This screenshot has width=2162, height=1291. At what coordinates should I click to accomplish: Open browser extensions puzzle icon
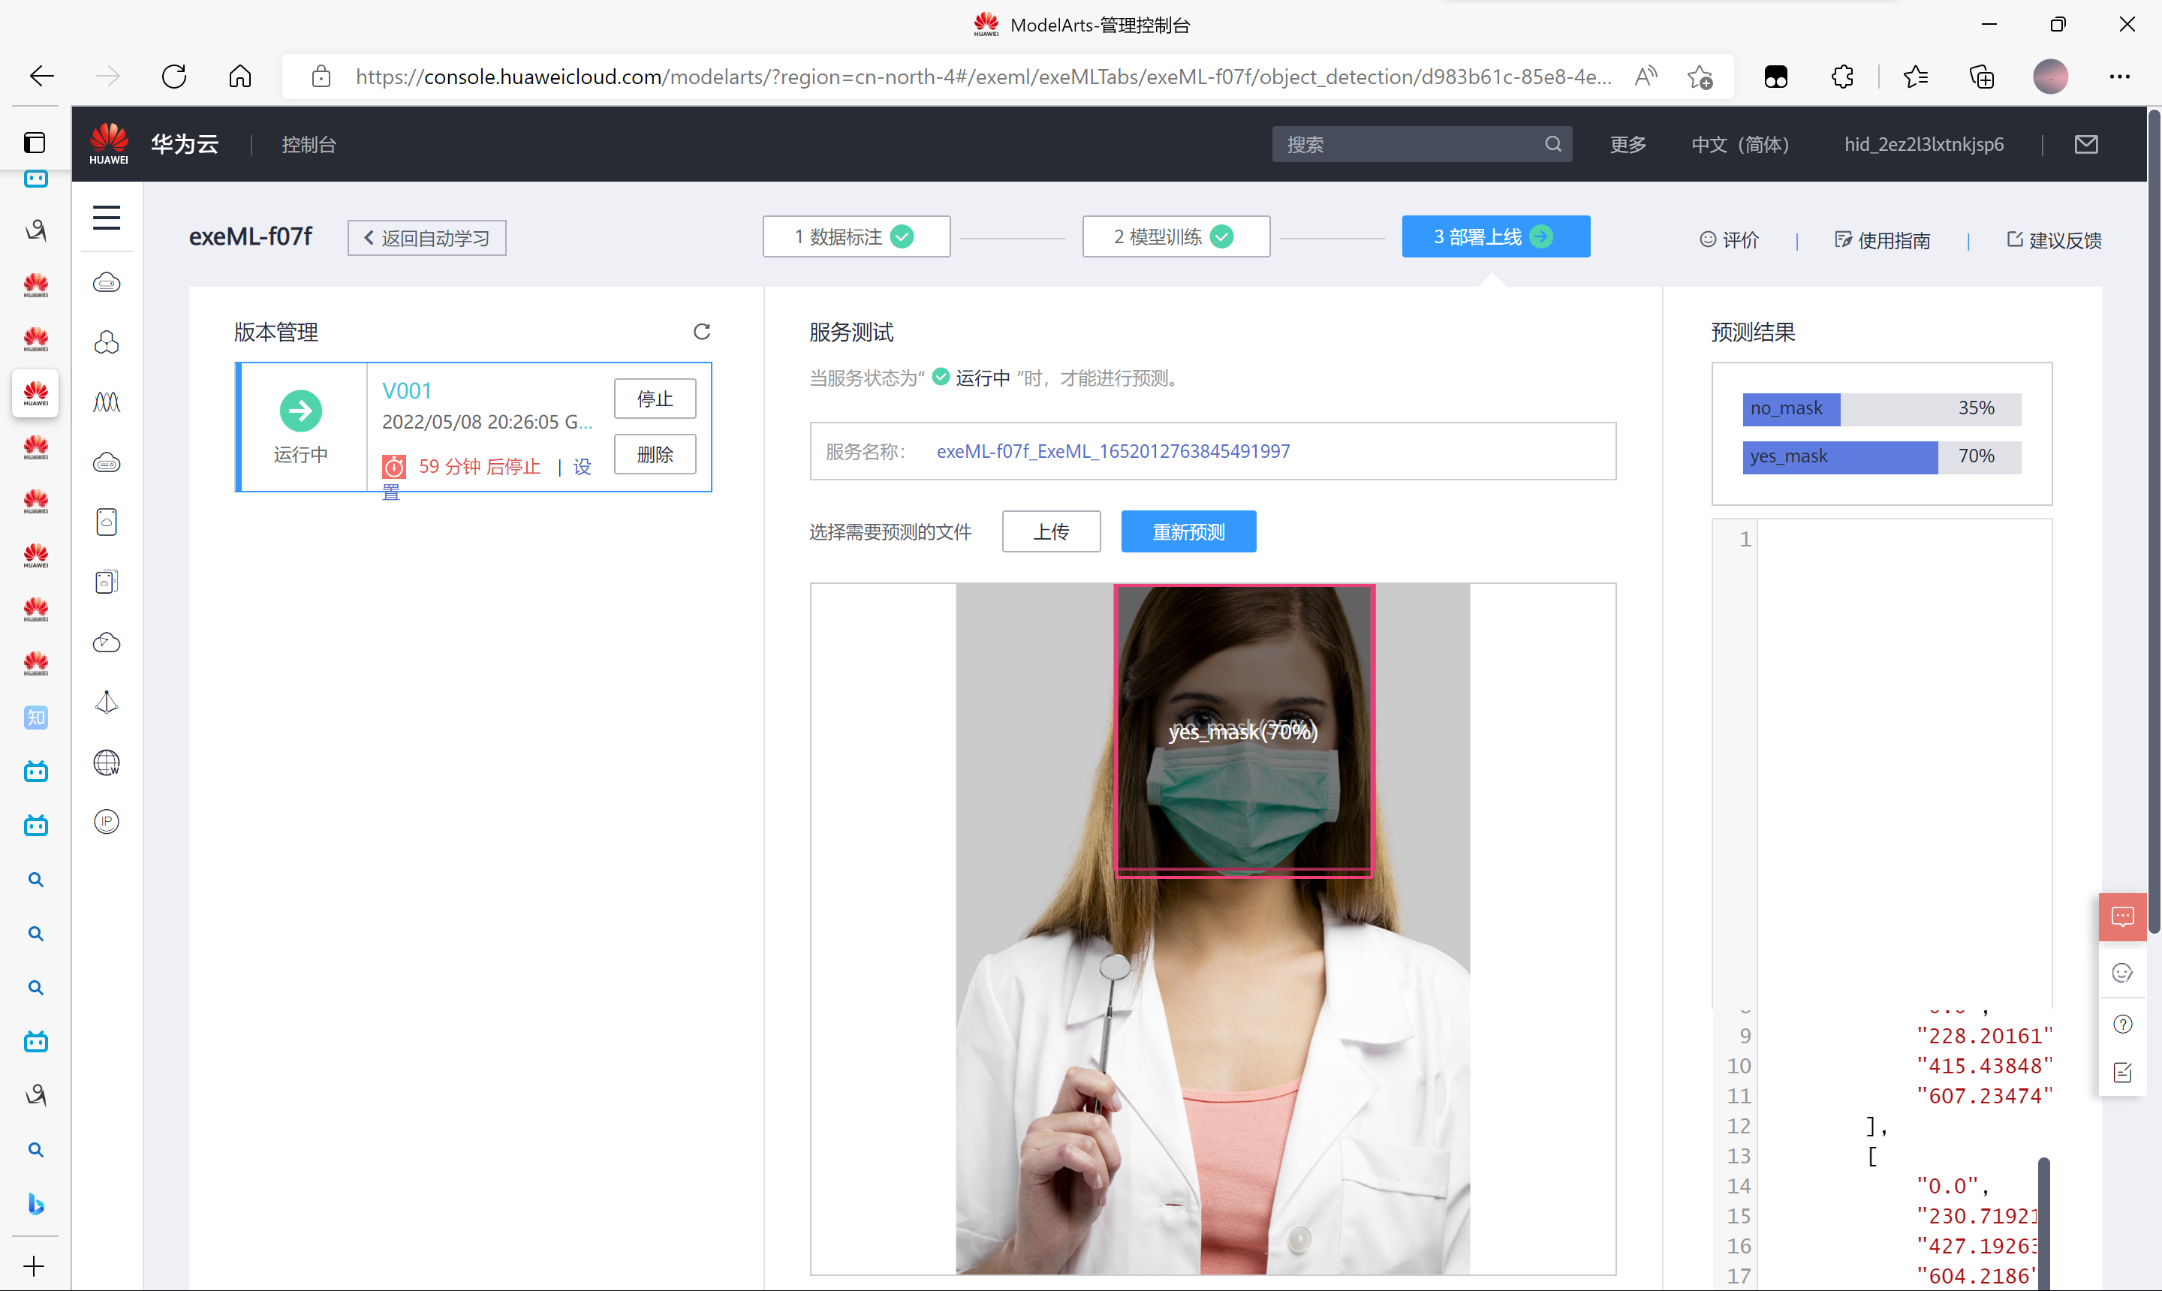point(1842,77)
